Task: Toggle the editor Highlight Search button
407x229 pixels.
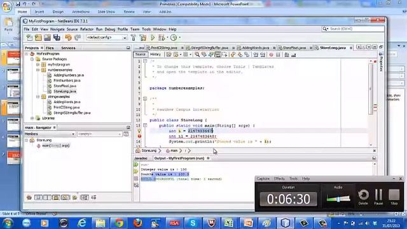Action: point(217,55)
